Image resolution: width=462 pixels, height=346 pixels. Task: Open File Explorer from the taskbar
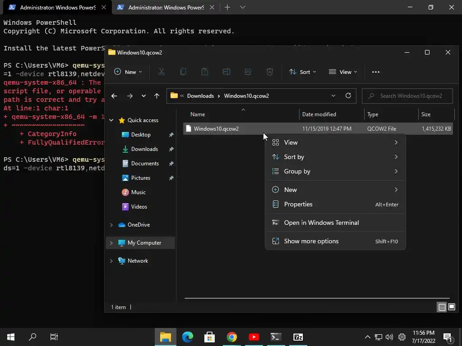pyautogui.click(x=166, y=337)
